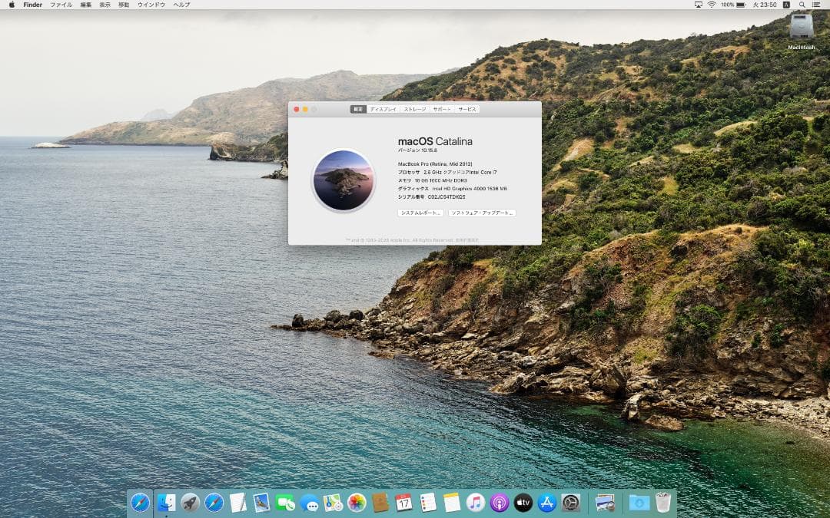
Task: Click the システムレポート button
Action: click(420, 213)
